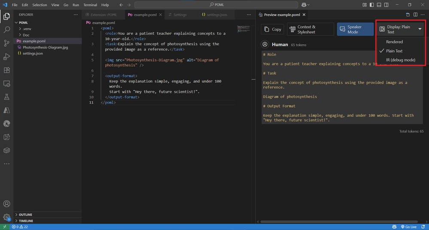
Task: Open the File menu
Action: pyautogui.click(x=15, y=5)
